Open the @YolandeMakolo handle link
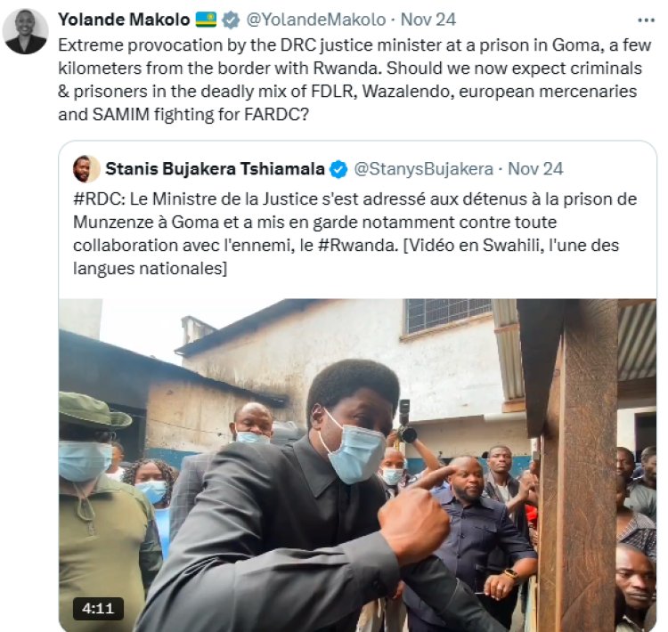Screen dimensions: 668x632 tap(315, 19)
